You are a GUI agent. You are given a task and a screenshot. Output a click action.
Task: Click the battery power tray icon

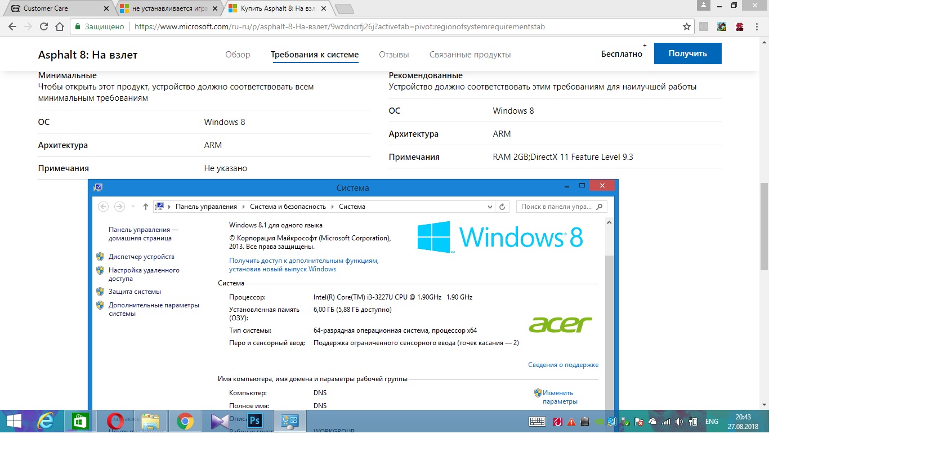694,422
